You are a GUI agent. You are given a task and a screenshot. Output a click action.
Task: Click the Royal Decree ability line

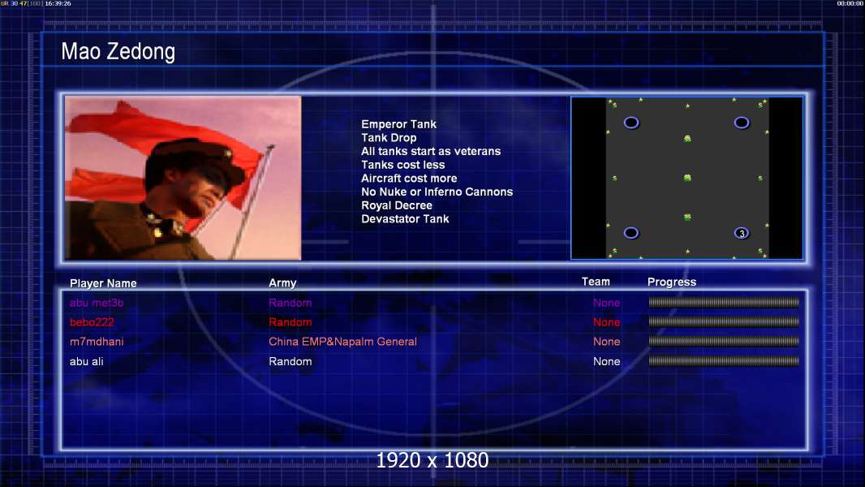pos(397,205)
